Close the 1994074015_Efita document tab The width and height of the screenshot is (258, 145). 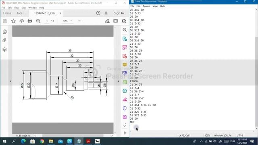[x=60, y=13]
